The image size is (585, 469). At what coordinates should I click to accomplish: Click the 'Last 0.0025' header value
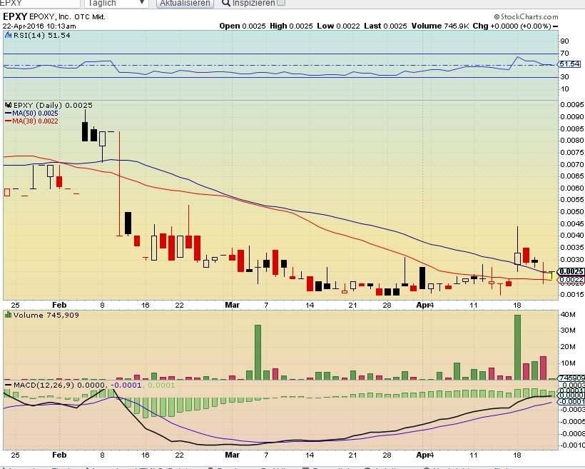click(x=385, y=26)
